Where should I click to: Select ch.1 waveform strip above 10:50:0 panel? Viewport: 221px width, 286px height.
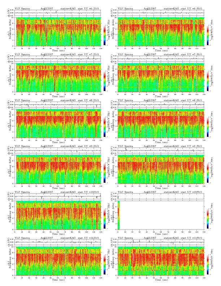[x=161, y=196]
